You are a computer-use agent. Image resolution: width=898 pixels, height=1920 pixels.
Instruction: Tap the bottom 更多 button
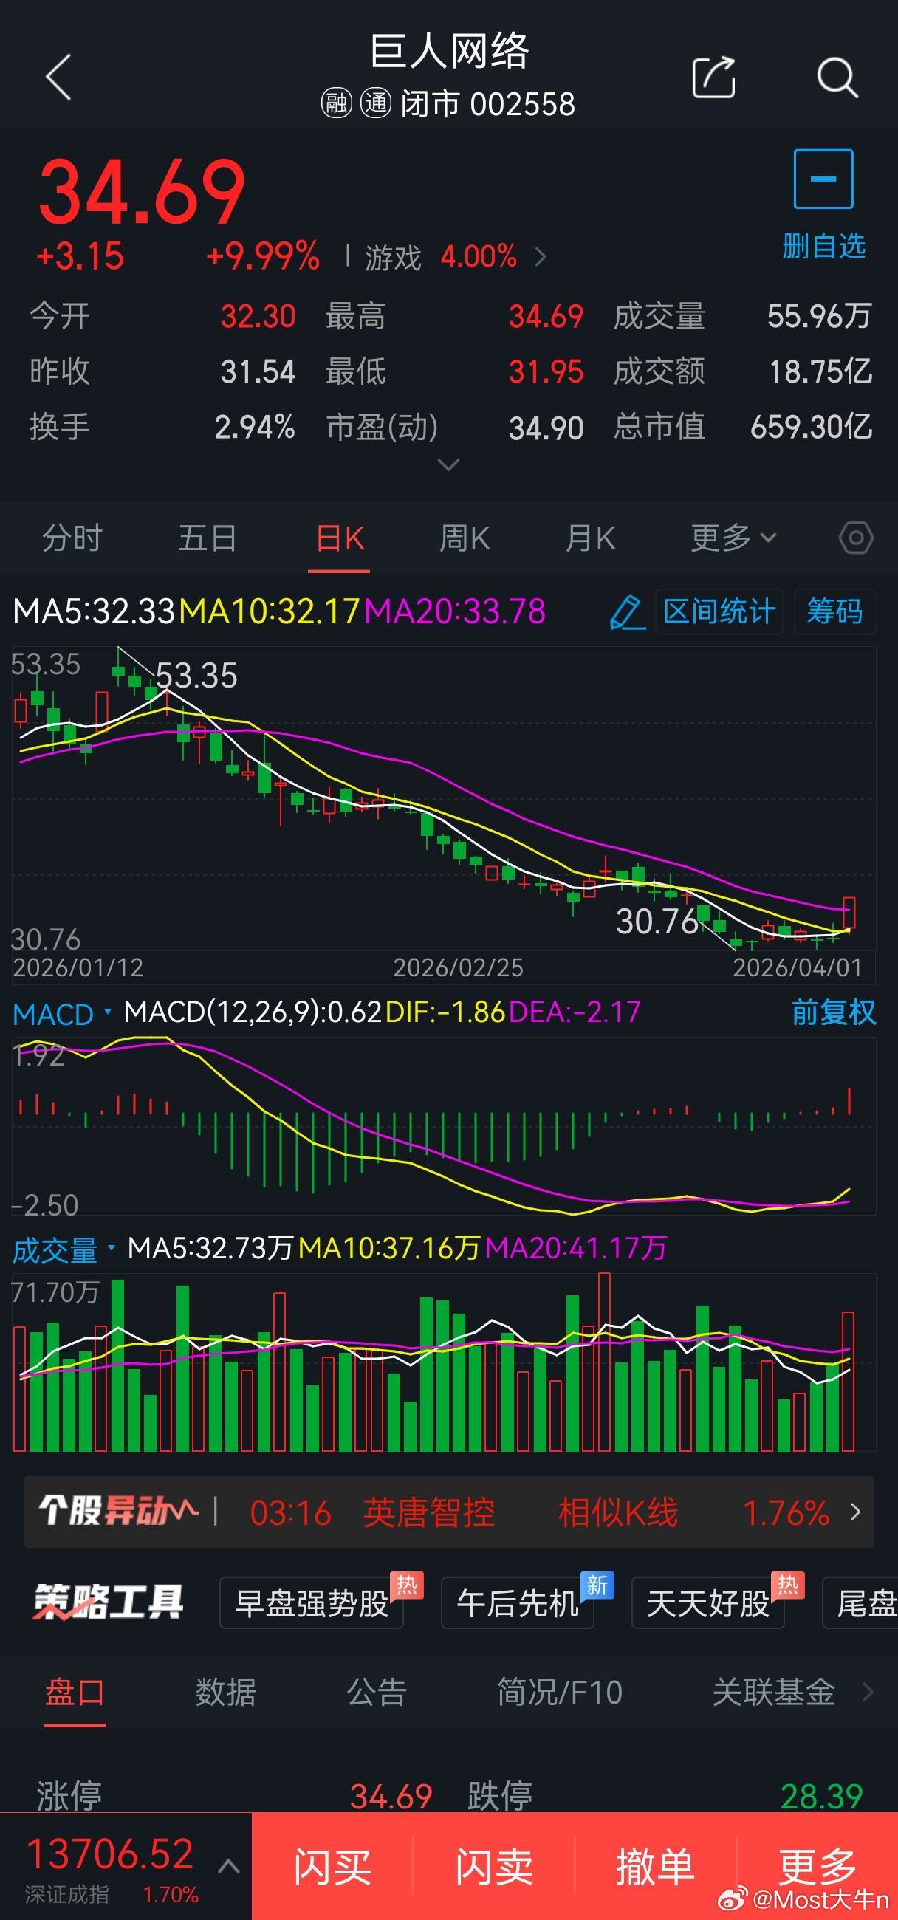click(x=818, y=1866)
